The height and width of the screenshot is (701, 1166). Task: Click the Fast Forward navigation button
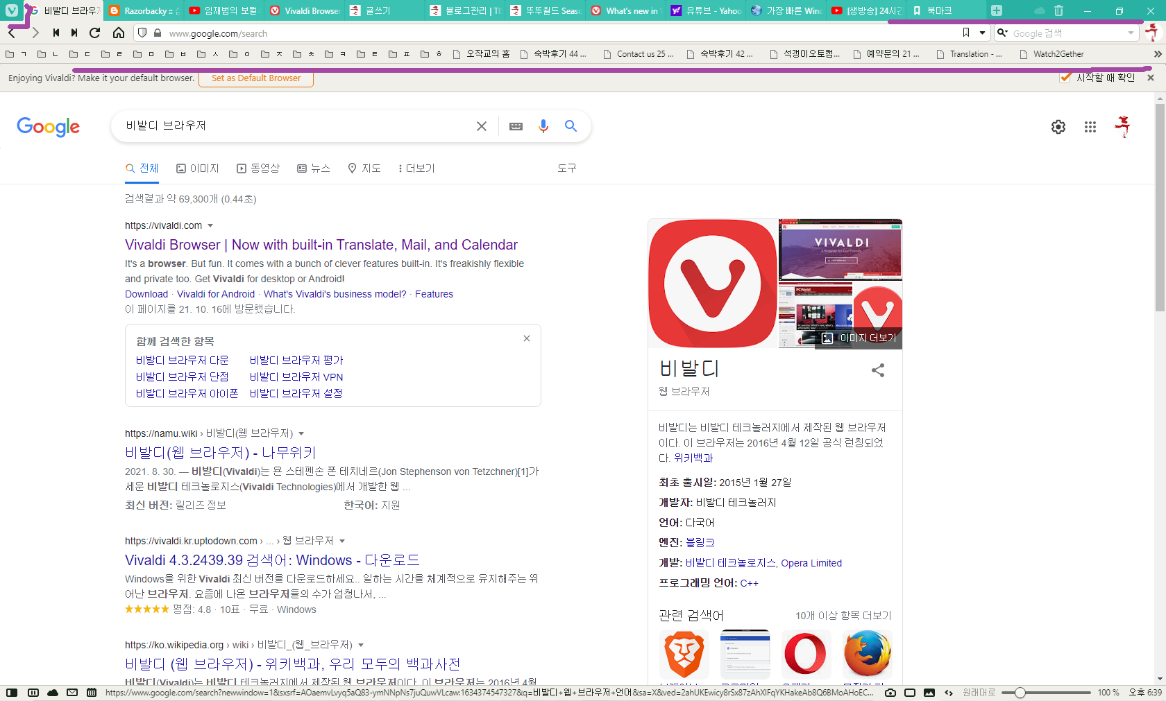tap(74, 33)
